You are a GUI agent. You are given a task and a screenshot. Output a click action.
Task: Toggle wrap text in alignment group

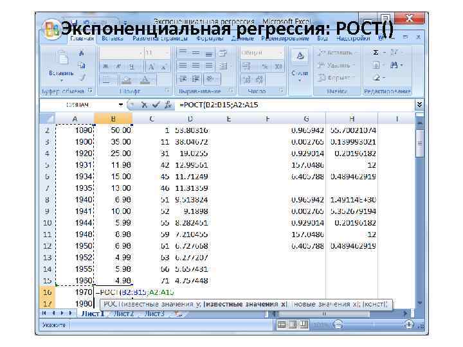pos(223,53)
